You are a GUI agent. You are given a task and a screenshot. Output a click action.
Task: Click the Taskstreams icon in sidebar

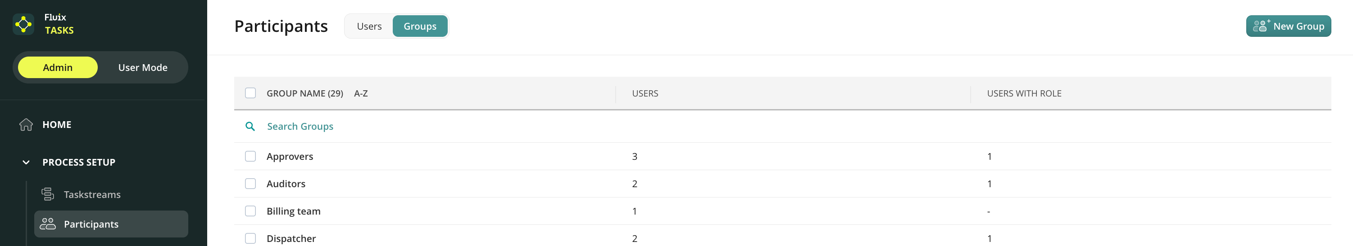(48, 194)
